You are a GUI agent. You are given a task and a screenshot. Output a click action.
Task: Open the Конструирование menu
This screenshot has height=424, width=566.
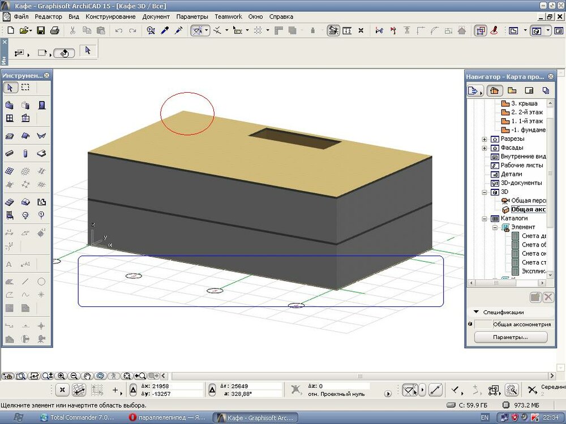110,17
